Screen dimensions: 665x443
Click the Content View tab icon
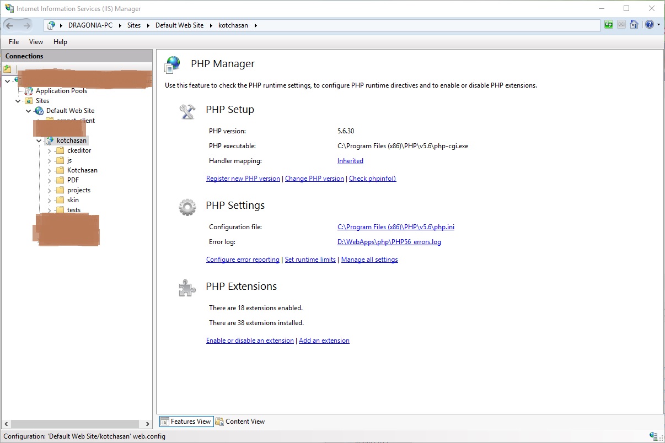(x=219, y=422)
